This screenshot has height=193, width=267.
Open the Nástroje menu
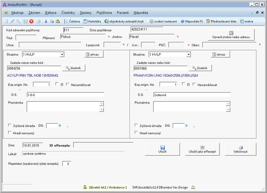click(x=17, y=13)
